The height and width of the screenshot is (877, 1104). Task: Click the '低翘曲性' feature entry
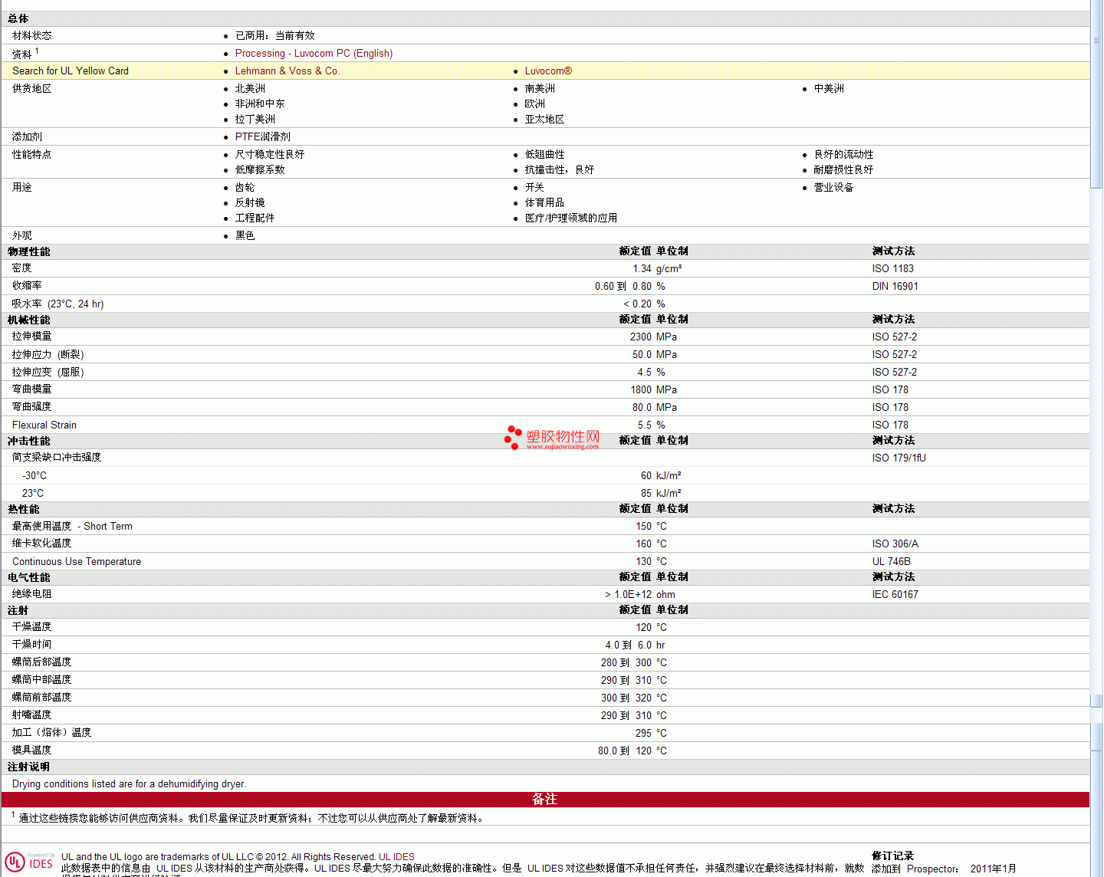(x=544, y=154)
